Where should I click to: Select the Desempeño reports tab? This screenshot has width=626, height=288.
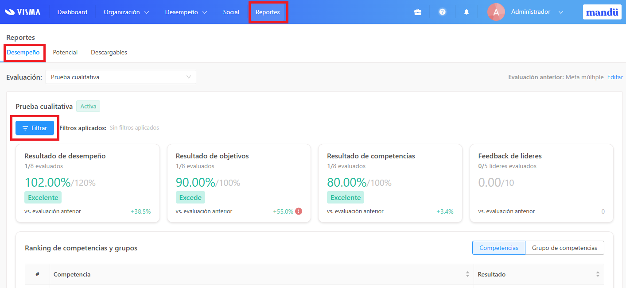[x=23, y=52]
